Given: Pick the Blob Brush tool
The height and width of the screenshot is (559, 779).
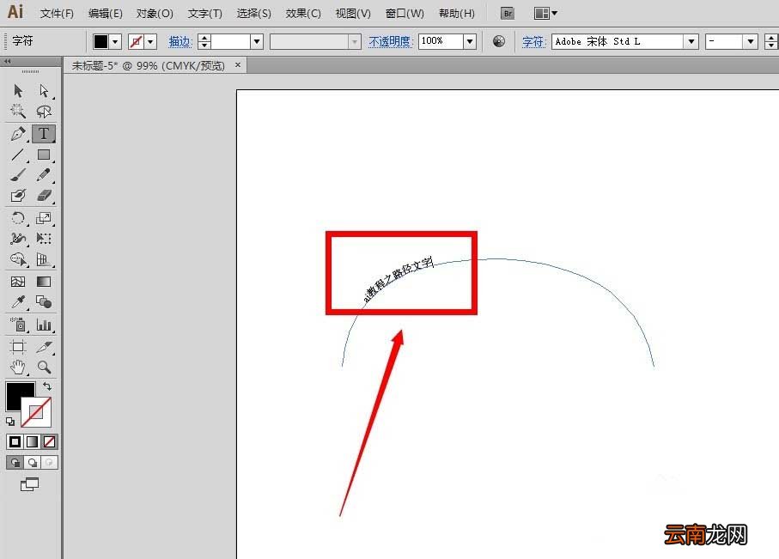Looking at the screenshot, I should pyautogui.click(x=18, y=195).
